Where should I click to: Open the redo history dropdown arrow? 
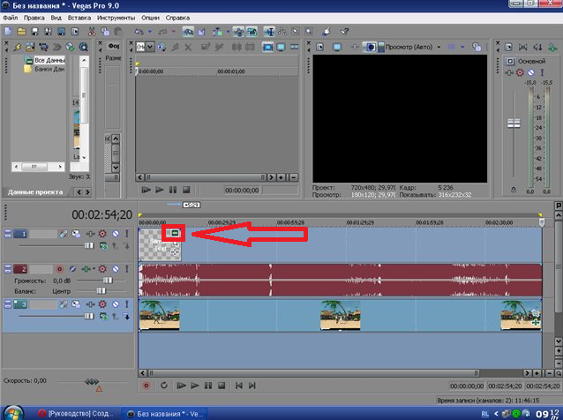click(174, 32)
